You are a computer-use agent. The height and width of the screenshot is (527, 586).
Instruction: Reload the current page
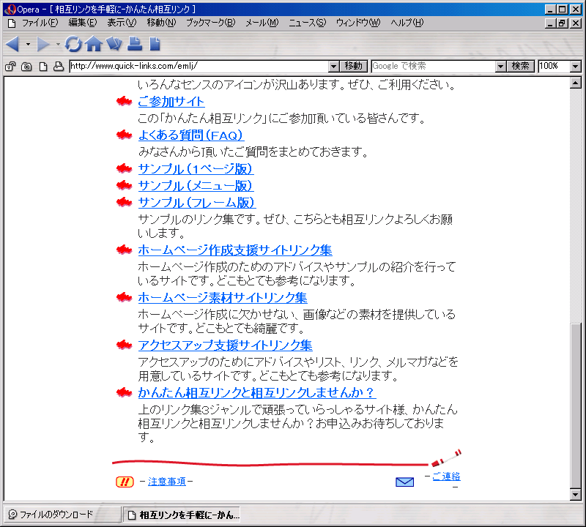[73, 44]
